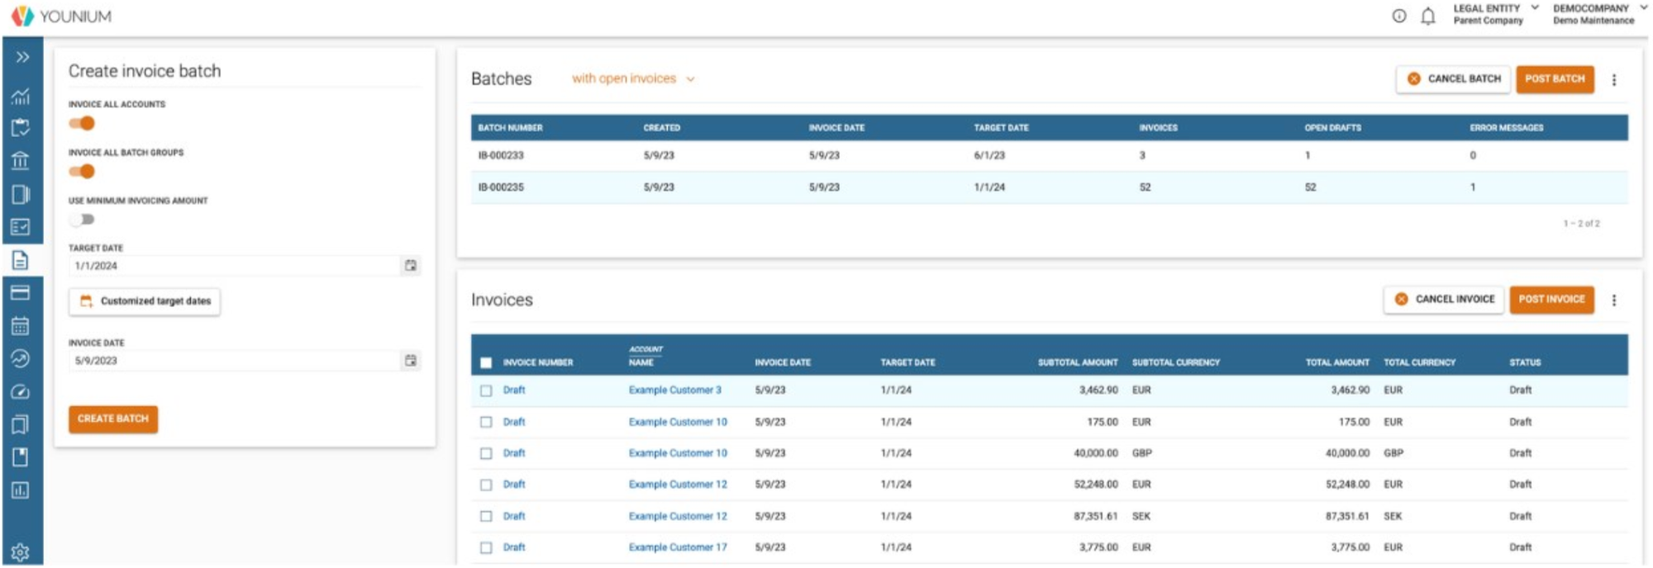
Task: Open Batches panel three-dot menu
Action: click(x=1614, y=79)
